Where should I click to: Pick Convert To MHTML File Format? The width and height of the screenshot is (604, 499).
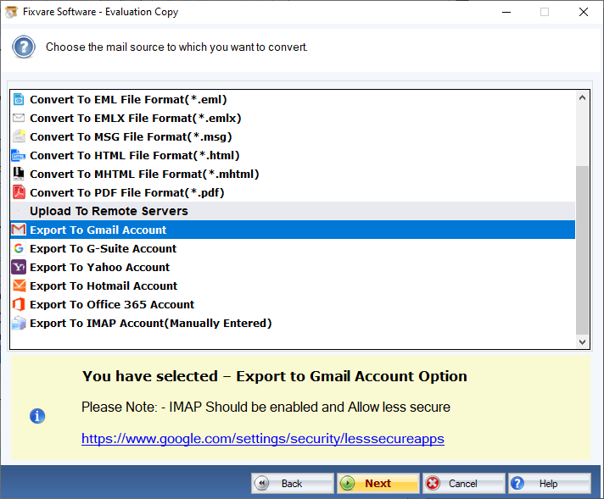(293, 174)
